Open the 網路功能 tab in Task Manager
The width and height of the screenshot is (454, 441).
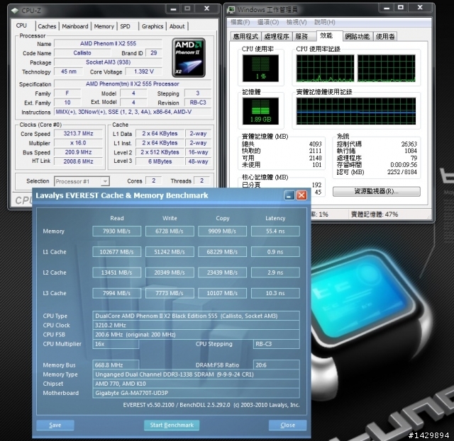click(358, 36)
